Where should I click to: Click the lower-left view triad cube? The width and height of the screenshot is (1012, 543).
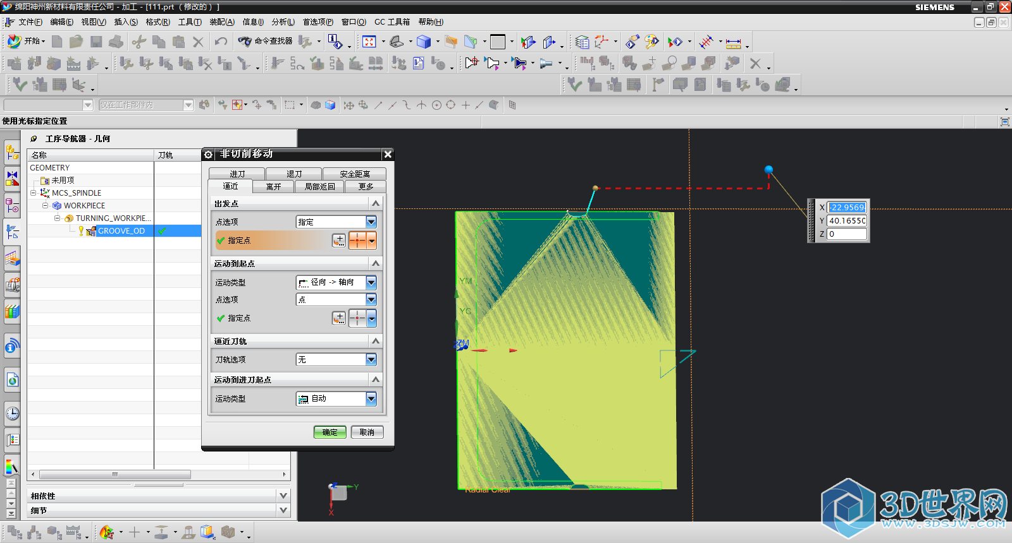[x=339, y=493]
